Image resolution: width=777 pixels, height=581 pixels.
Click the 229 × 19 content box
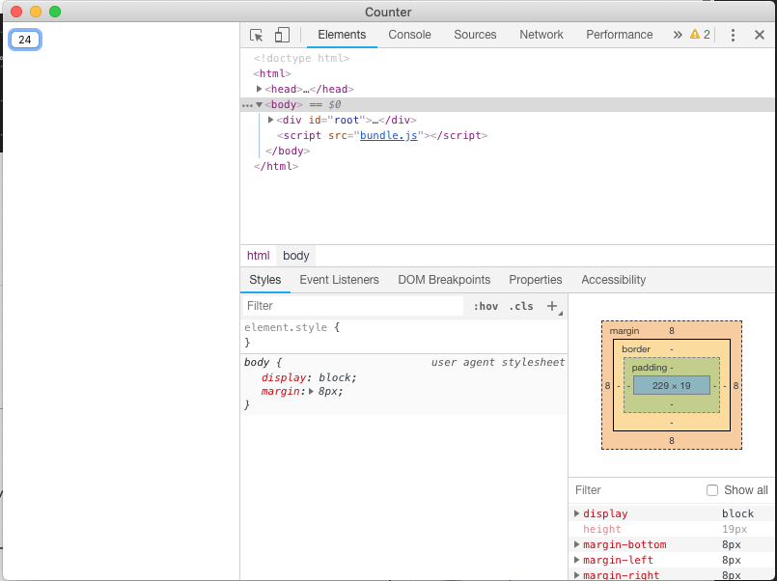point(672,385)
